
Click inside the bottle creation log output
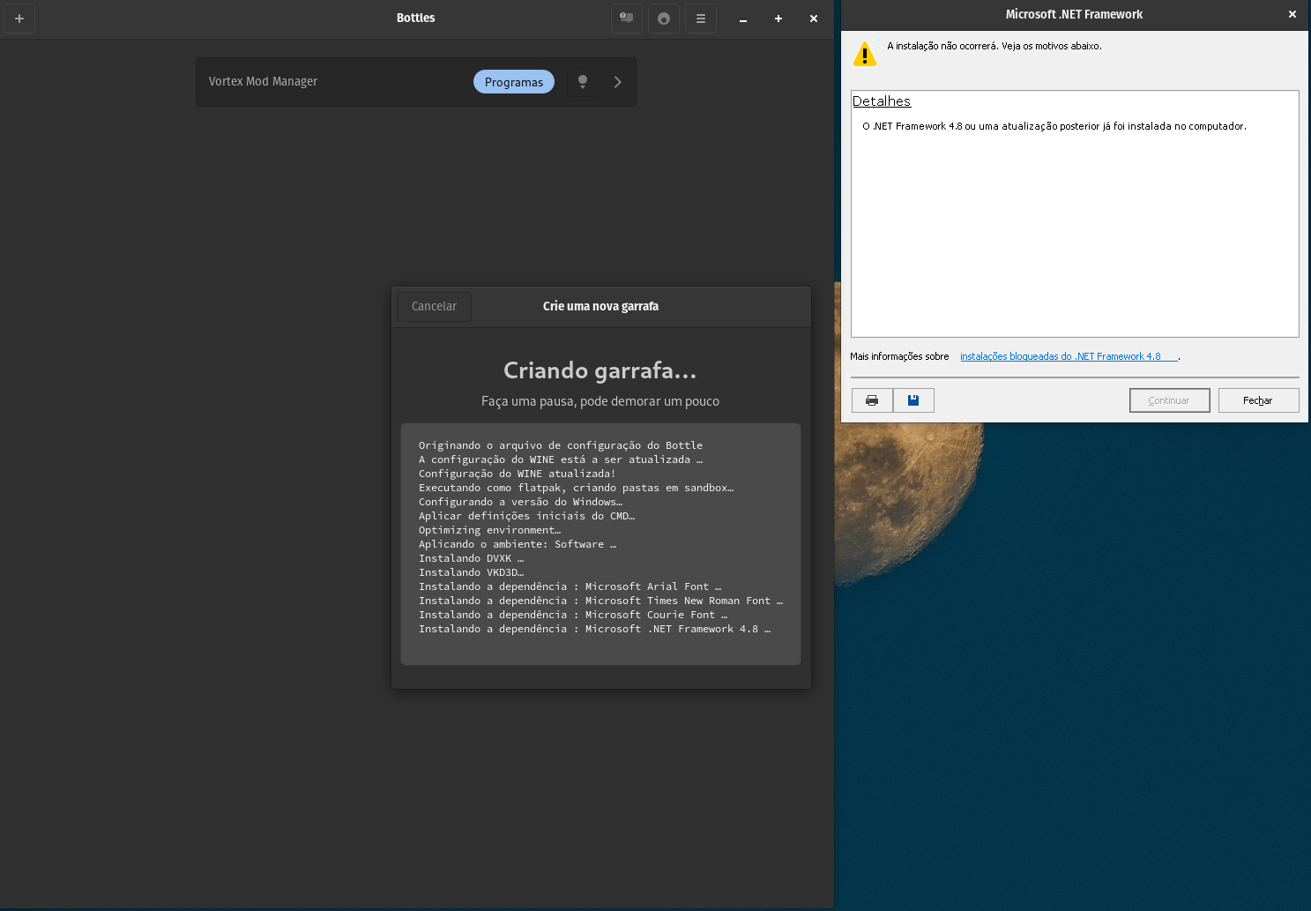click(x=600, y=544)
